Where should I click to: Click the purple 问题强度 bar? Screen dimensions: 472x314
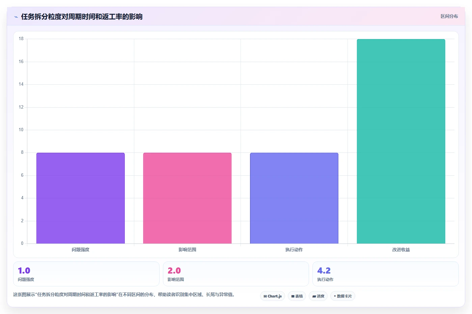pyautogui.click(x=81, y=198)
